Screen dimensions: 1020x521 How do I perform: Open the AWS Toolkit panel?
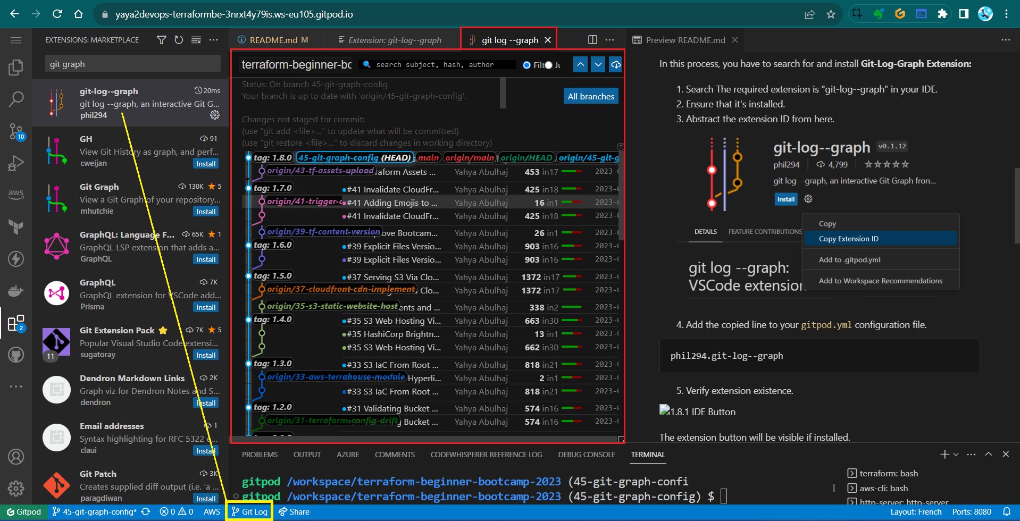click(16, 194)
